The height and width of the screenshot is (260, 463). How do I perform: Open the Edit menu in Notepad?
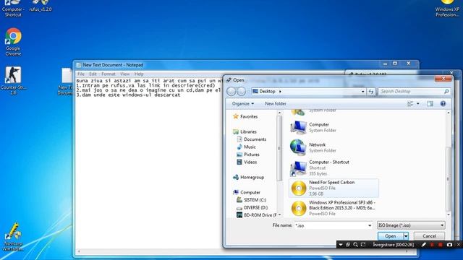click(x=93, y=74)
